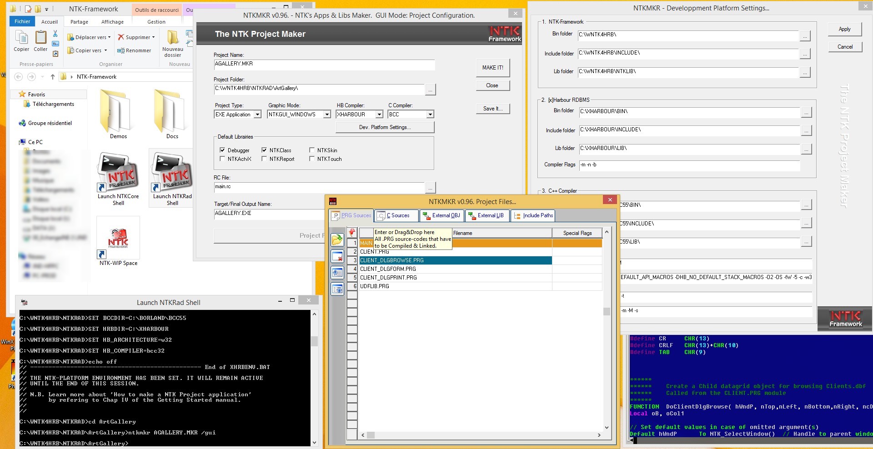Screen dimensions: 873x449
Task: Enable the NTKTouch library checkbox
Action: coord(312,159)
